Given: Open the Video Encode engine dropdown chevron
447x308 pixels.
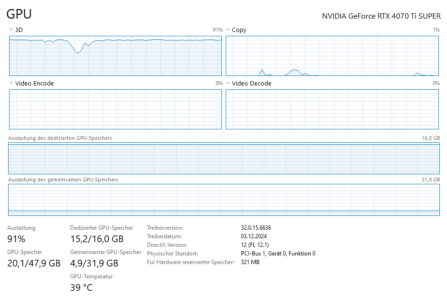Looking at the screenshot, I should point(11,83).
